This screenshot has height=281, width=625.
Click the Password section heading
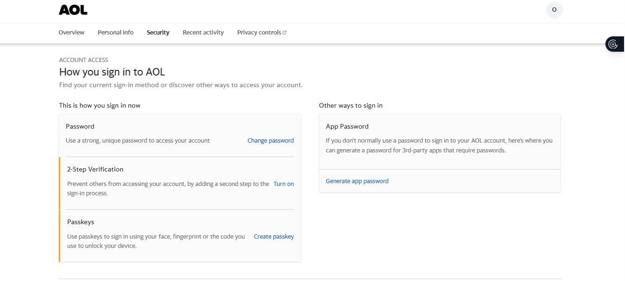pos(80,126)
